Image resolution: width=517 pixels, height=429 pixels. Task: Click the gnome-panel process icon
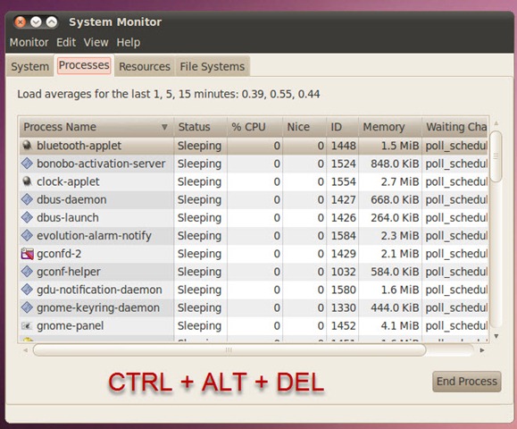tap(27, 325)
